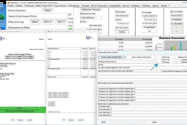The height and width of the screenshot is (125, 187).
Task: Click the Texte légal ligne 1 field
Action: click(x=142, y=106)
